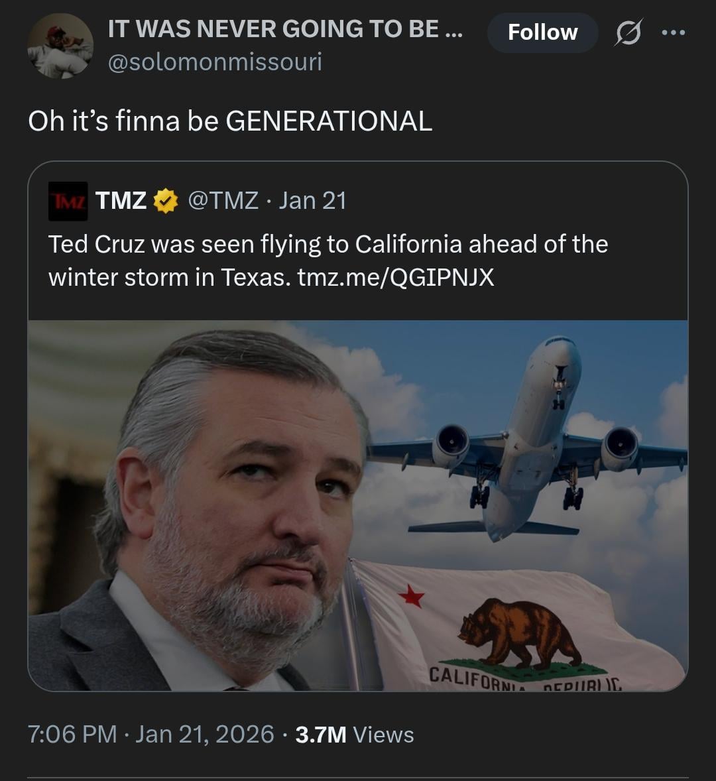Click the Grok slashed-circle icon
Viewport: 716px width, 781px height.
tap(627, 32)
